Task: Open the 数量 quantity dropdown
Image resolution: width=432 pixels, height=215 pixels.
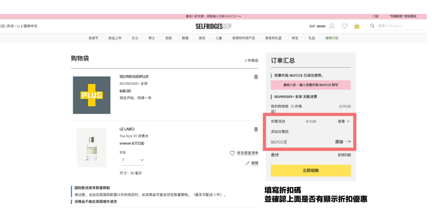Action: click(x=132, y=160)
